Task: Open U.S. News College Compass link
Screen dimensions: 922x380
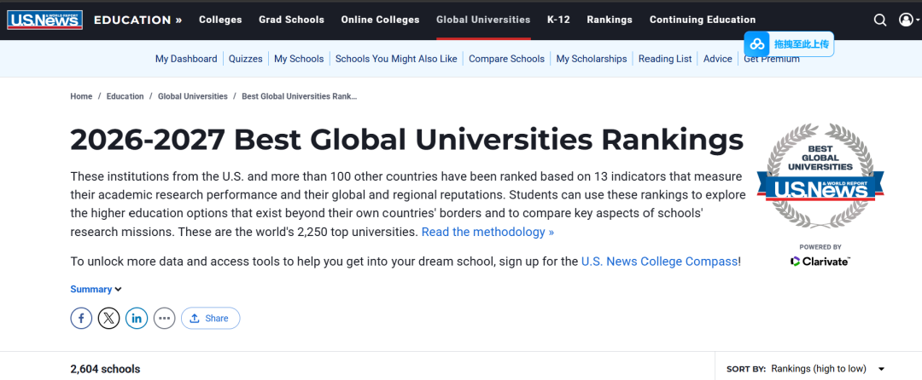Action: point(659,262)
